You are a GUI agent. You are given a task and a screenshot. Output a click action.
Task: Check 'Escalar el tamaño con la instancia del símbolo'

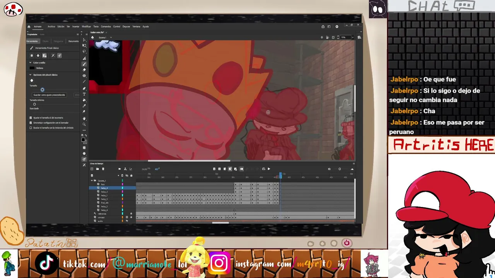[31, 128]
